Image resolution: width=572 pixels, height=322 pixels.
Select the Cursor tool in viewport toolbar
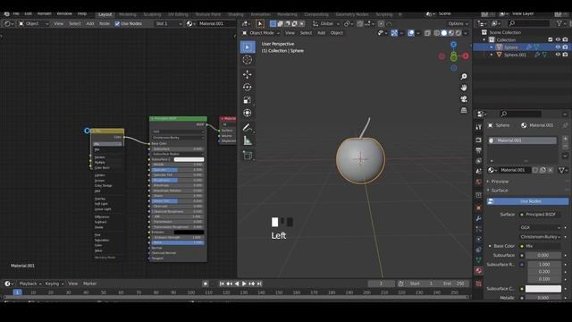248,60
